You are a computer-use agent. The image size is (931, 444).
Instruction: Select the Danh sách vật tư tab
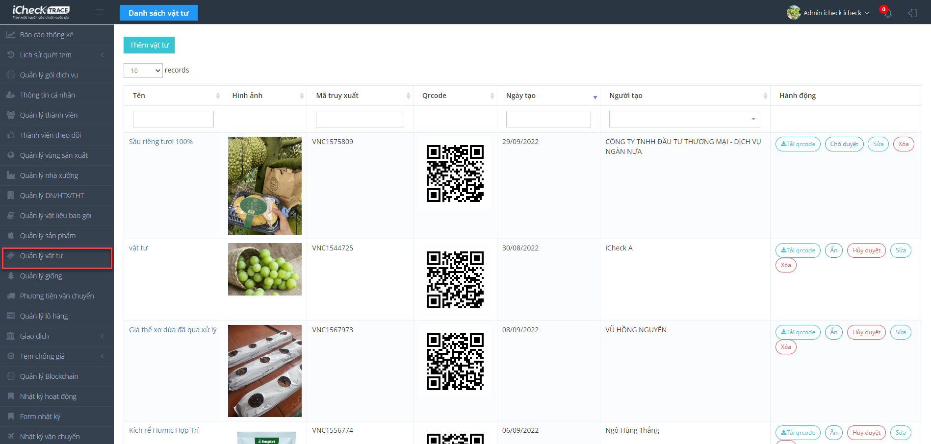pyautogui.click(x=158, y=13)
